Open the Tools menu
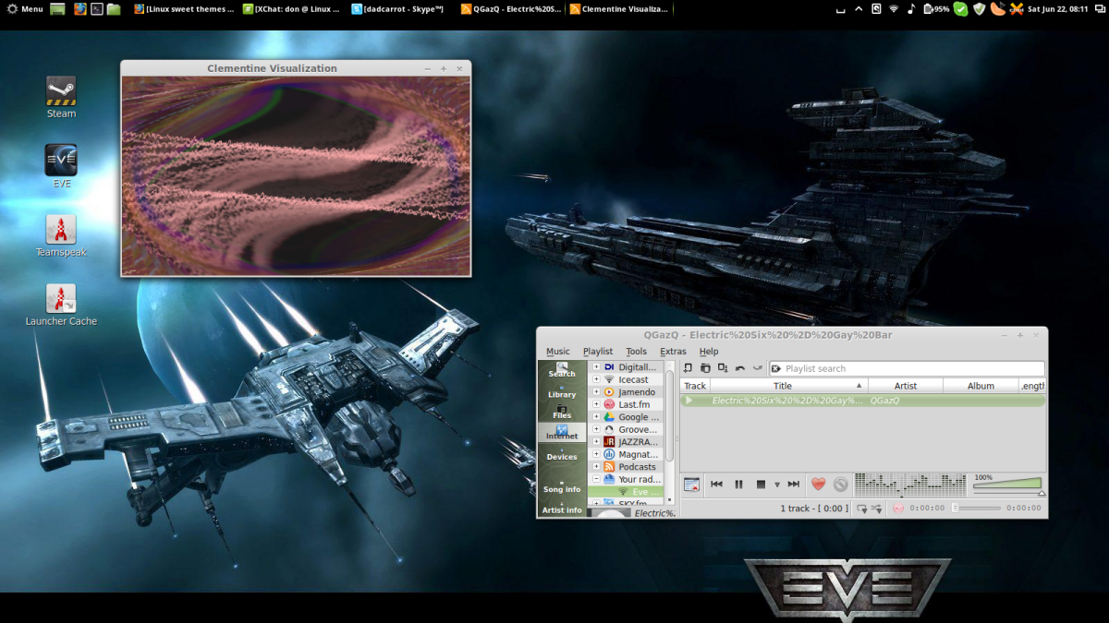This screenshot has width=1109, height=623. pyautogui.click(x=636, y=352)
